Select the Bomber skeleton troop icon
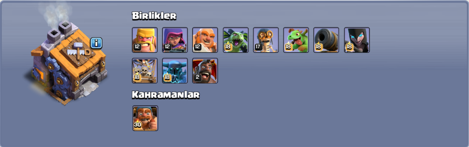 (x=266, y=40)
